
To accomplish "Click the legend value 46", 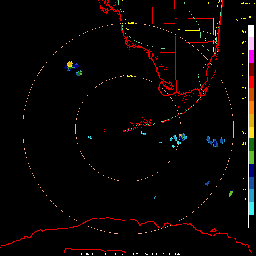I will (x=244, y=88).
